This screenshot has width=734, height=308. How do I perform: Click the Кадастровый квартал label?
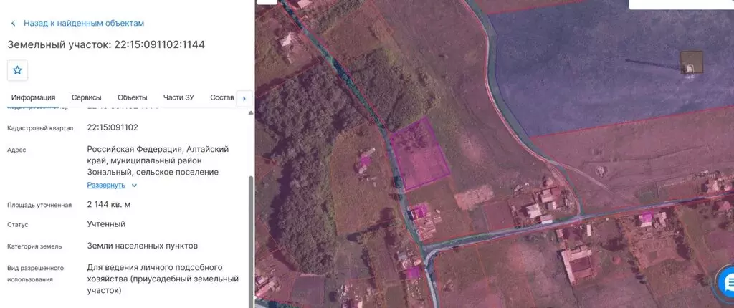tap(40, 128)
